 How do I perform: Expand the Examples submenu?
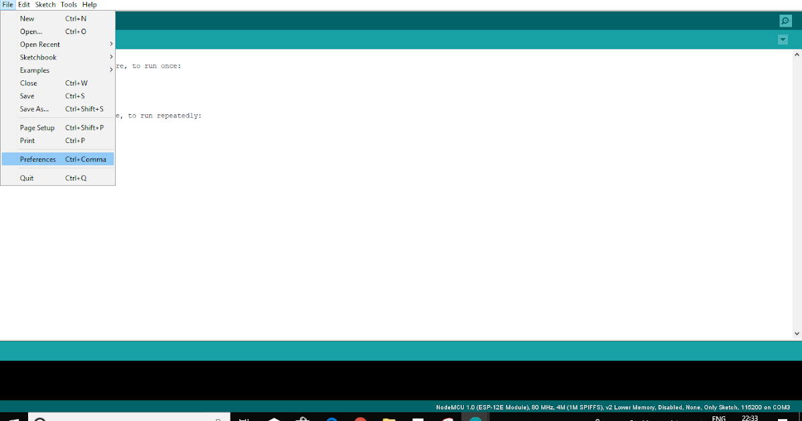(57, 70)
